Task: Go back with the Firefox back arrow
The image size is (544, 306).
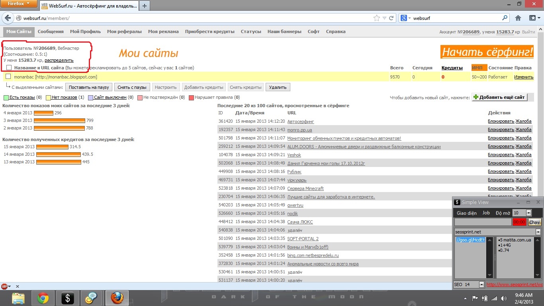Action: pos(8,18)
